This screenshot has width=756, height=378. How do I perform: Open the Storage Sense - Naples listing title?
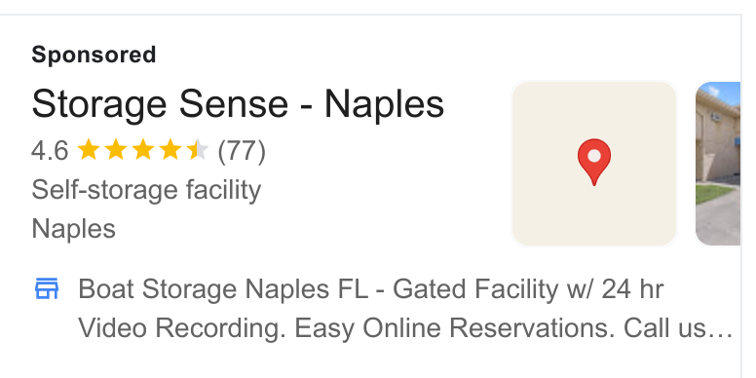238,104
